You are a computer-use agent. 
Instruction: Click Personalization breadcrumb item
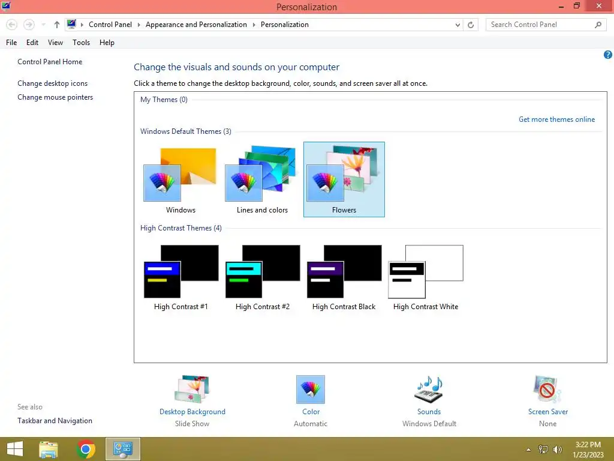(285, 24)
